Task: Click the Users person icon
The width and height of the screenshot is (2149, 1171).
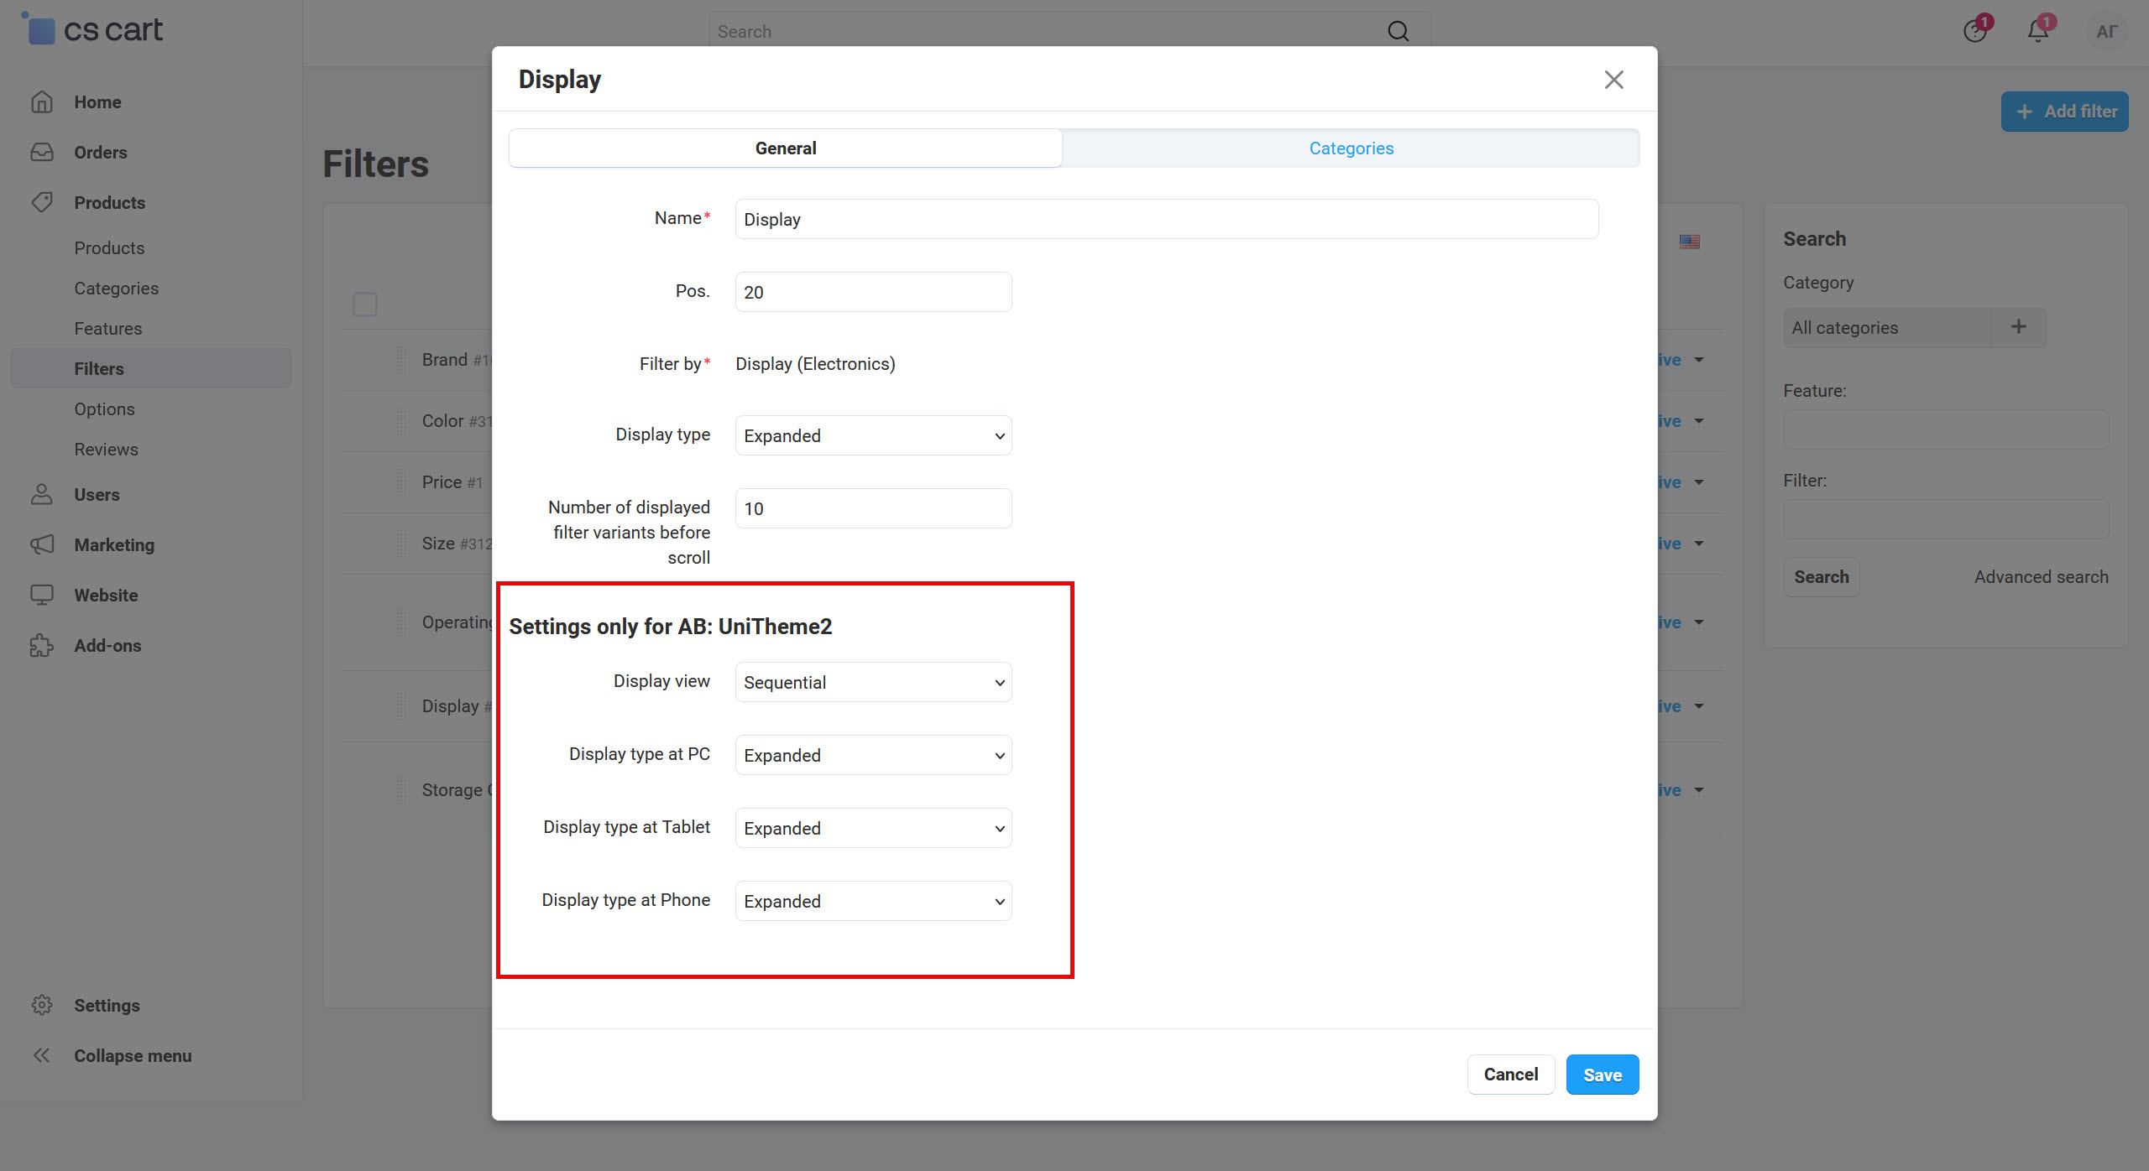Action: 42,495
